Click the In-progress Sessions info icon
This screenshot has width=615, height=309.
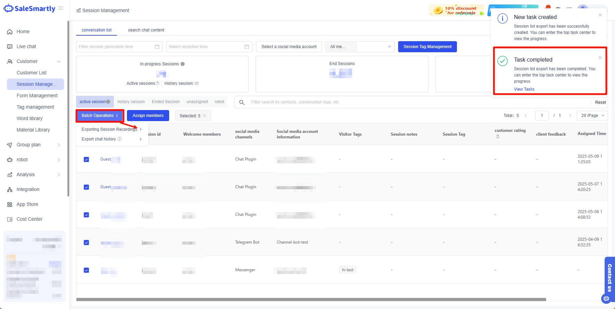183,64
